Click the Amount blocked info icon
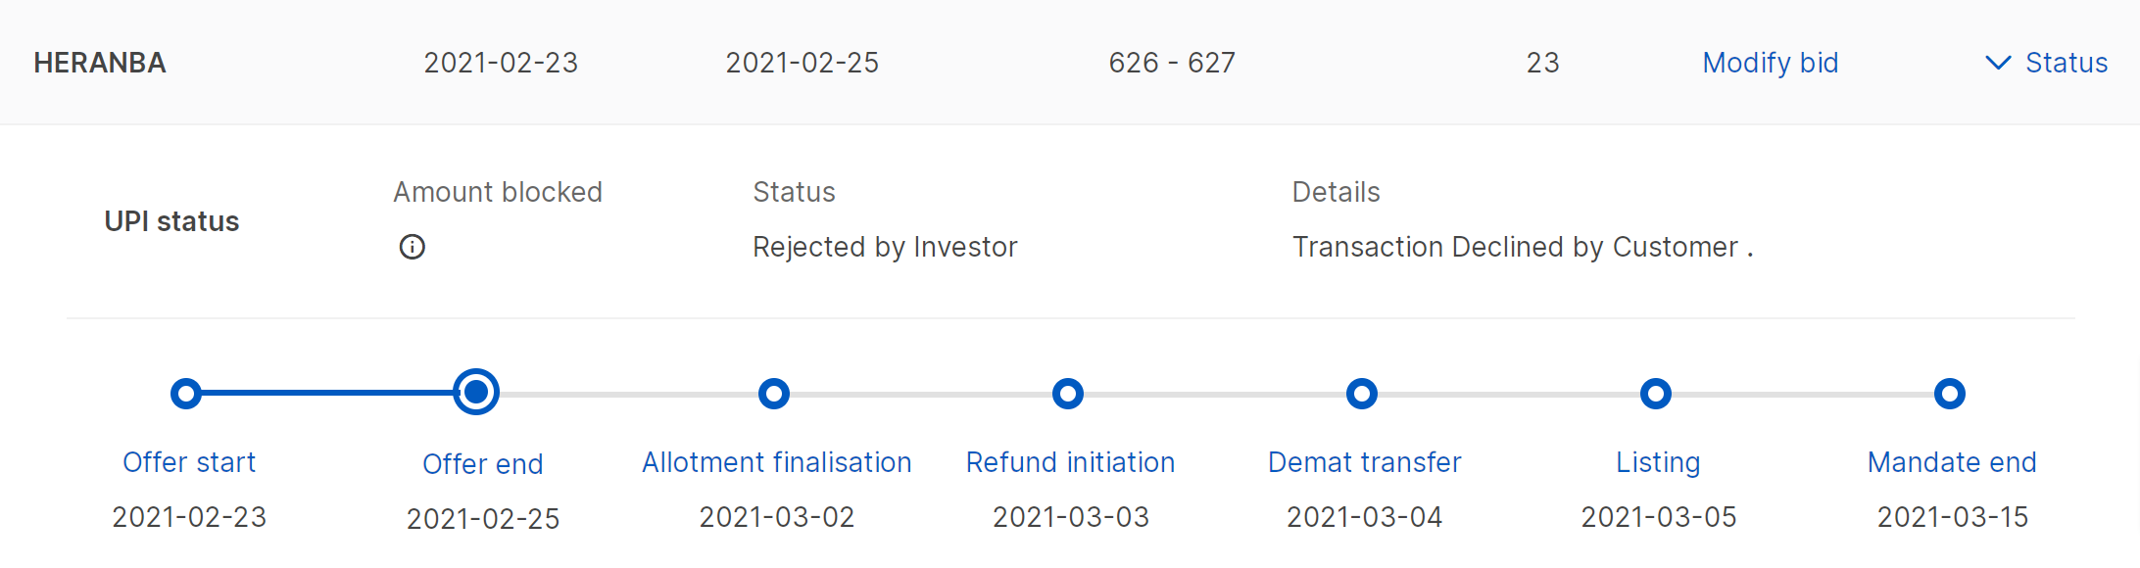 pos(413,247)
